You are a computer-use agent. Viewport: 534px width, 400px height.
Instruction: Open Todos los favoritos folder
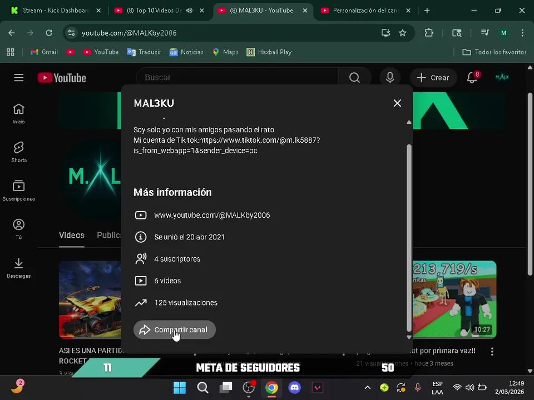pos(495,52)
